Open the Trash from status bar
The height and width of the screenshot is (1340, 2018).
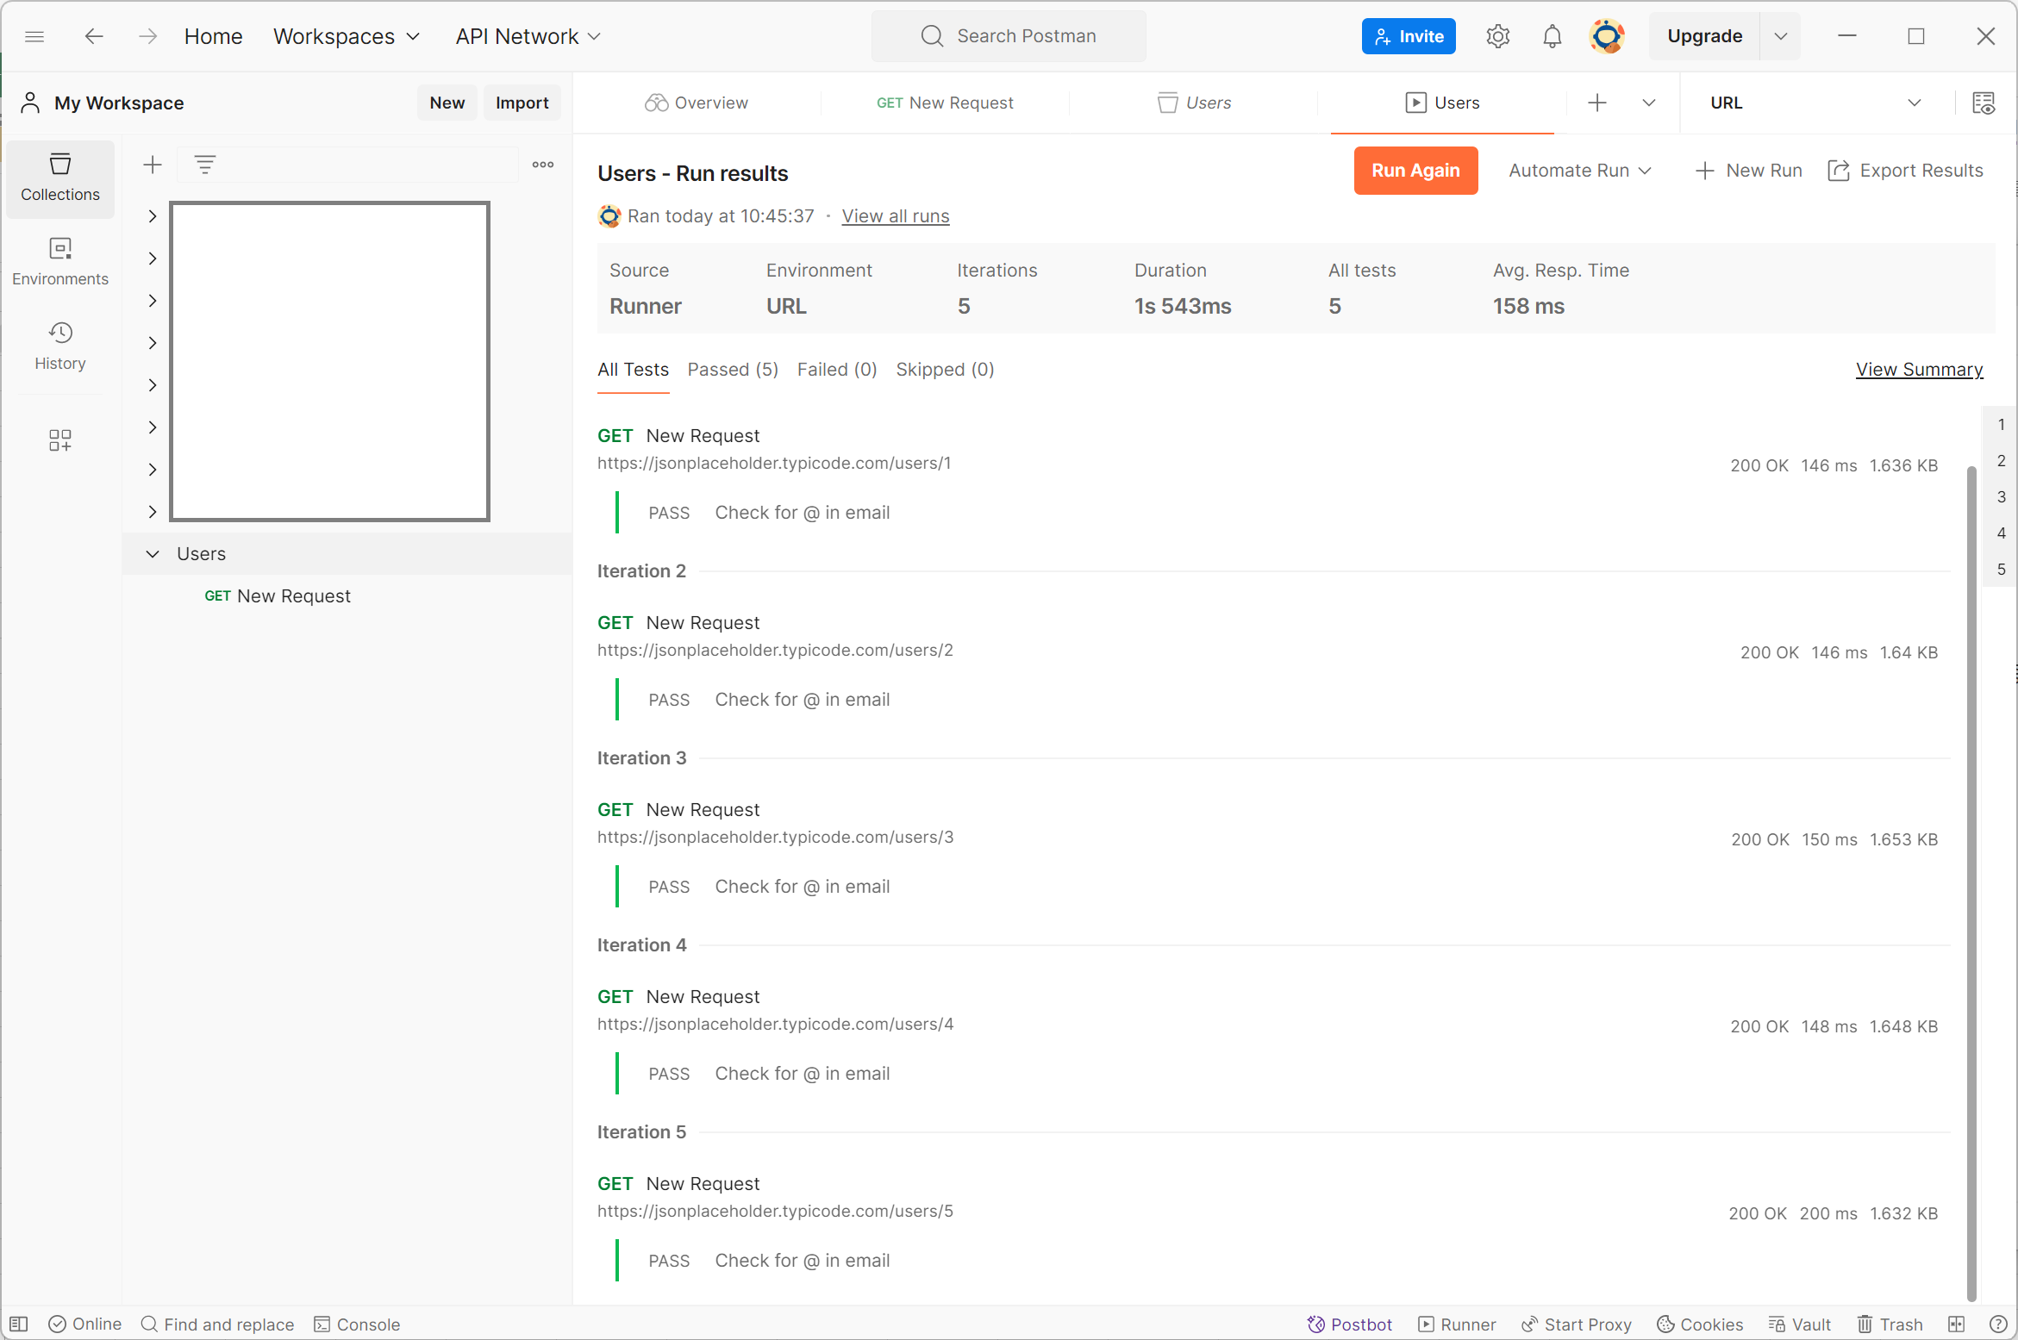click(x=1890, y=1324)
